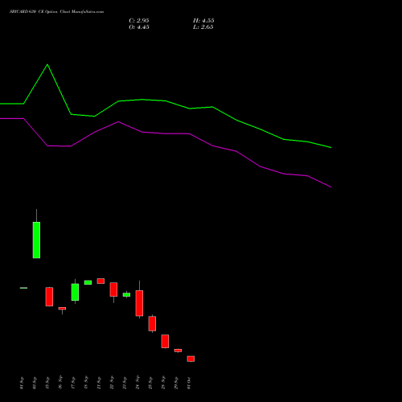
Task: Click the 25 Sep date axis label
Action: pos(150,383)
